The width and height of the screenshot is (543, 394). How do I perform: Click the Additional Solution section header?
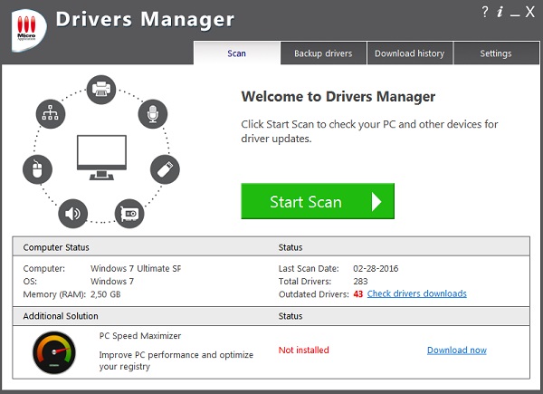coord(61,316)
